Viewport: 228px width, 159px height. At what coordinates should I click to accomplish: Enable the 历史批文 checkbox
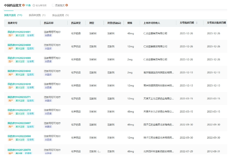pos(53,5)
